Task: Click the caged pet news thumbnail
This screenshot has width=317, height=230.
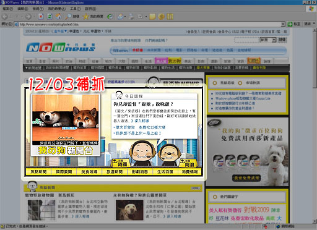Action: pyautogui.click(x=41, y=210)
